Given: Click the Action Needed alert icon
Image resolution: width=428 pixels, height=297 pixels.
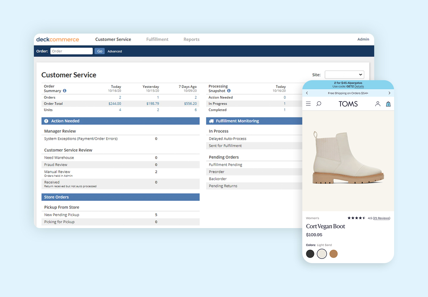Looking at the screenshot, I should 46,121.
